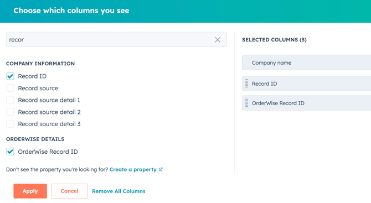
Task: Uncheck OrderWise Record ID checkbox
Action: point(10,152)
